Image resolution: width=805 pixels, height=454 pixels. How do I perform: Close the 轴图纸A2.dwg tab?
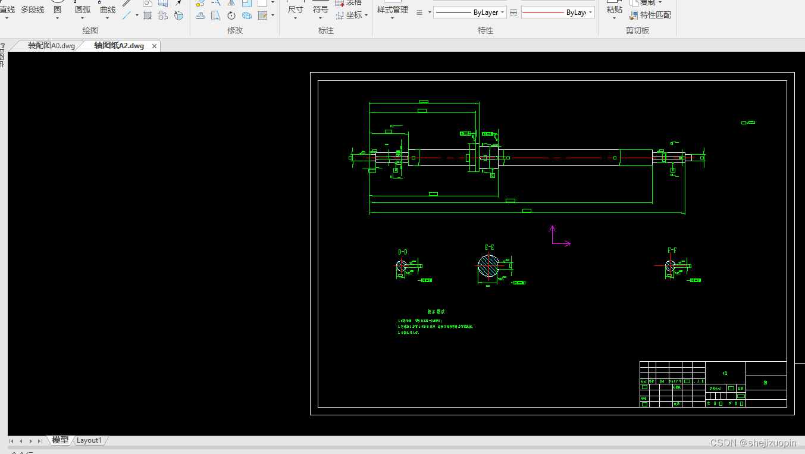[x=155, y=46]
